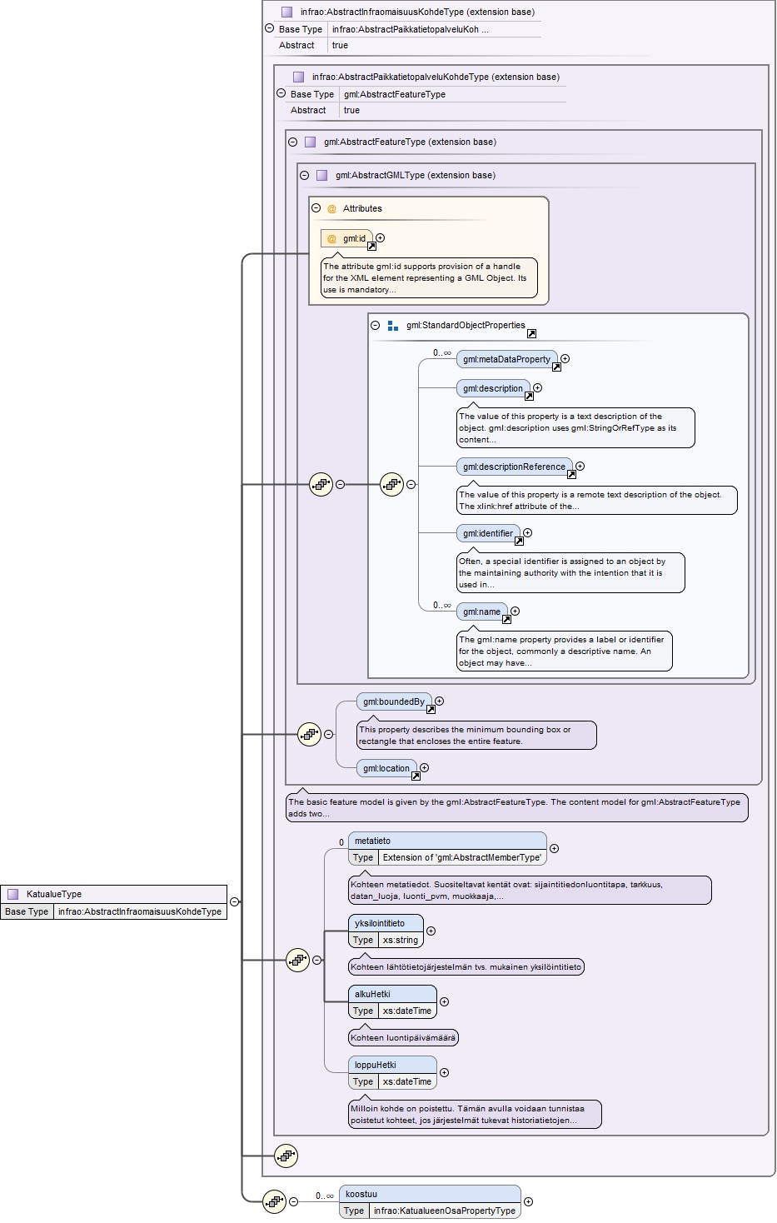
Task: Click the sequence compositor for gml:boundedBy group
Action: click(309, 734)
